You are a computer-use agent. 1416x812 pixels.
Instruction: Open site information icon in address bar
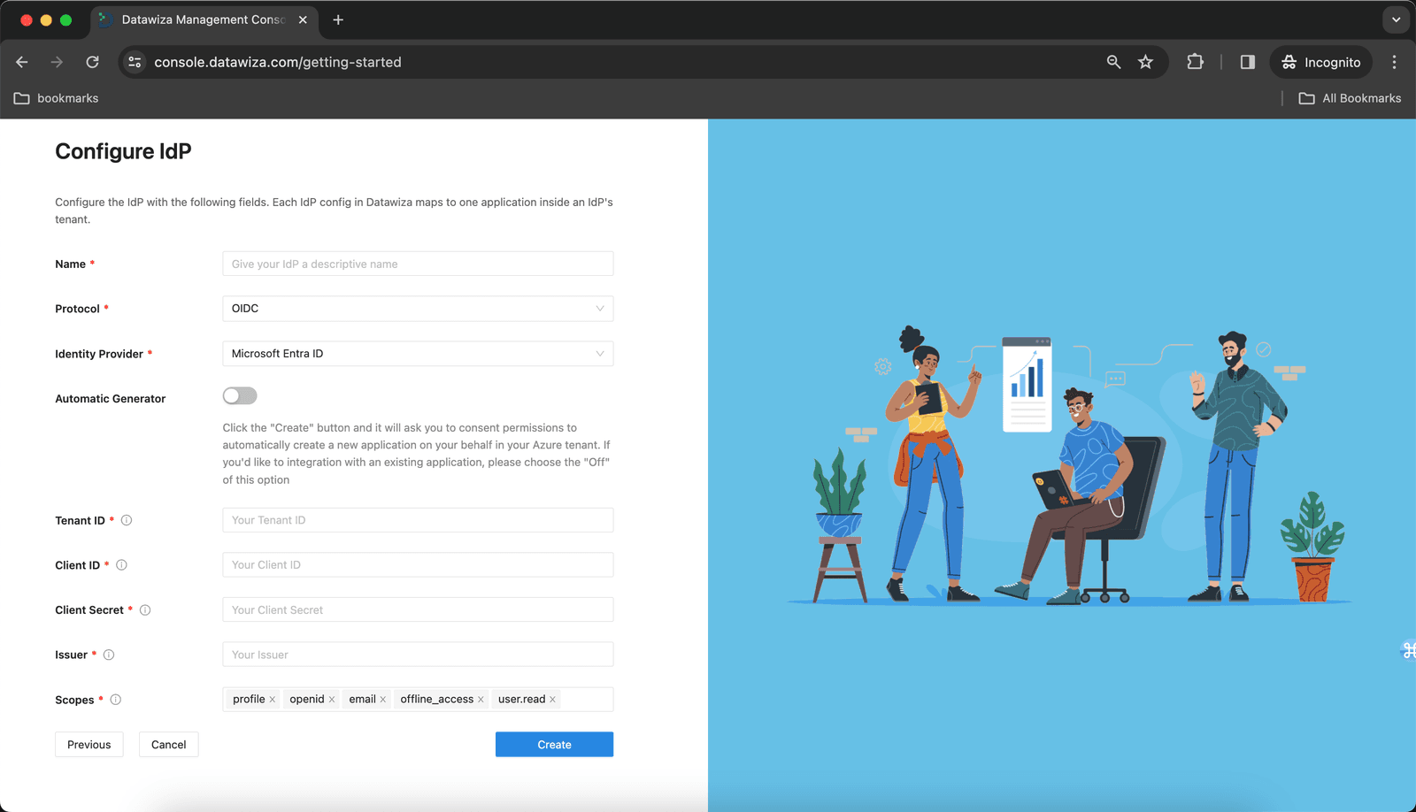(x=135, y=62)
